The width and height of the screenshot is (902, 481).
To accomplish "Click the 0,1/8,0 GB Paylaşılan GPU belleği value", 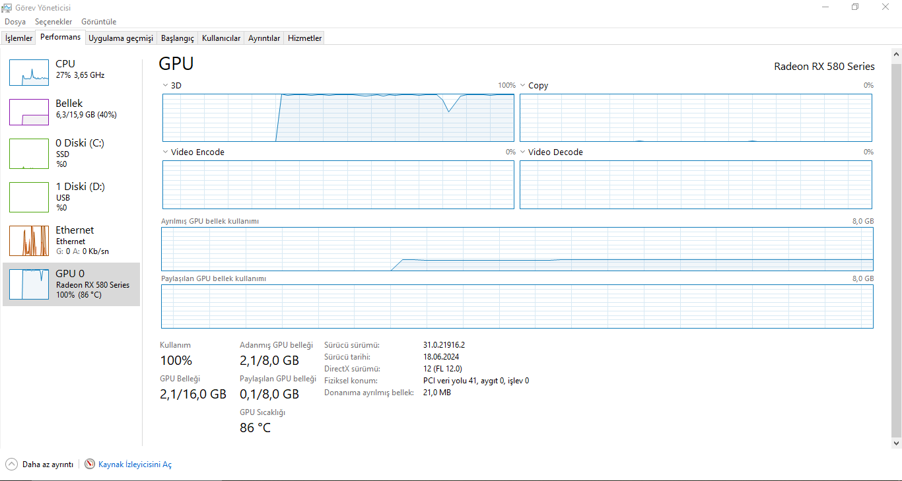I will click(269, 394).
